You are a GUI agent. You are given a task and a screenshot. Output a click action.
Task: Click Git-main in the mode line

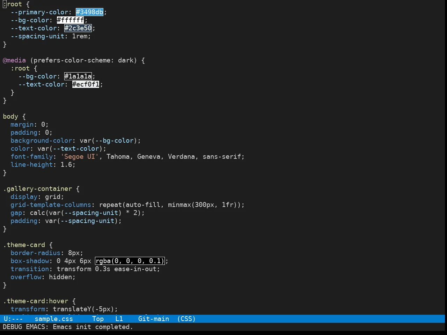pyautogui.click(x=154, y=319)
